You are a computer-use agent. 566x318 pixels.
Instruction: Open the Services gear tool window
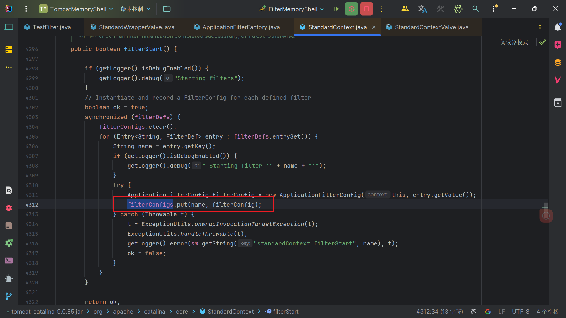point(9,243)
